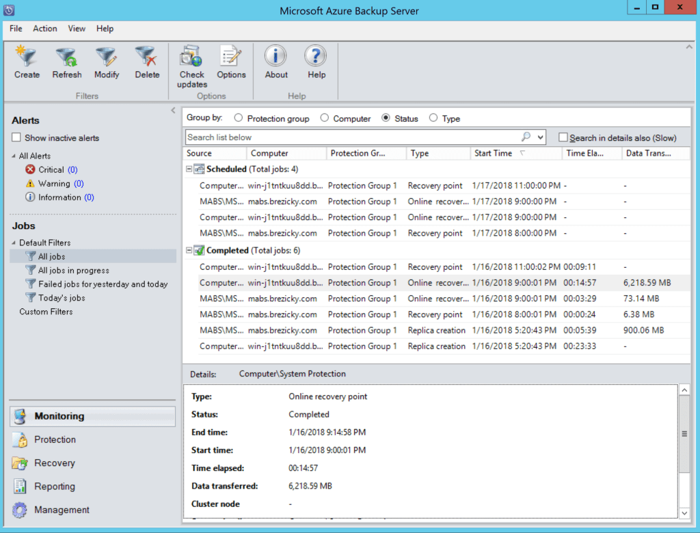Click the Information alerts icon
Image resolution: width=700 pixels, height=533 pixels.
[30, 197]
